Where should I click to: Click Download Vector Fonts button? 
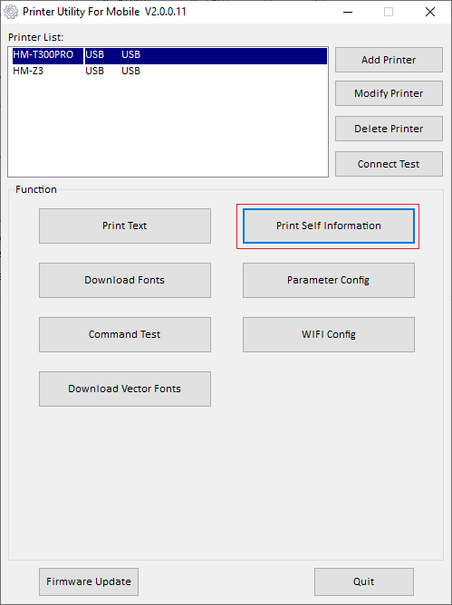[x=125, y=389]
